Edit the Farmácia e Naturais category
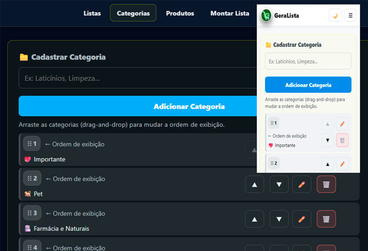The height and width of the screenshot is (251, 368). pyautogui.click(x=302, y=219)
